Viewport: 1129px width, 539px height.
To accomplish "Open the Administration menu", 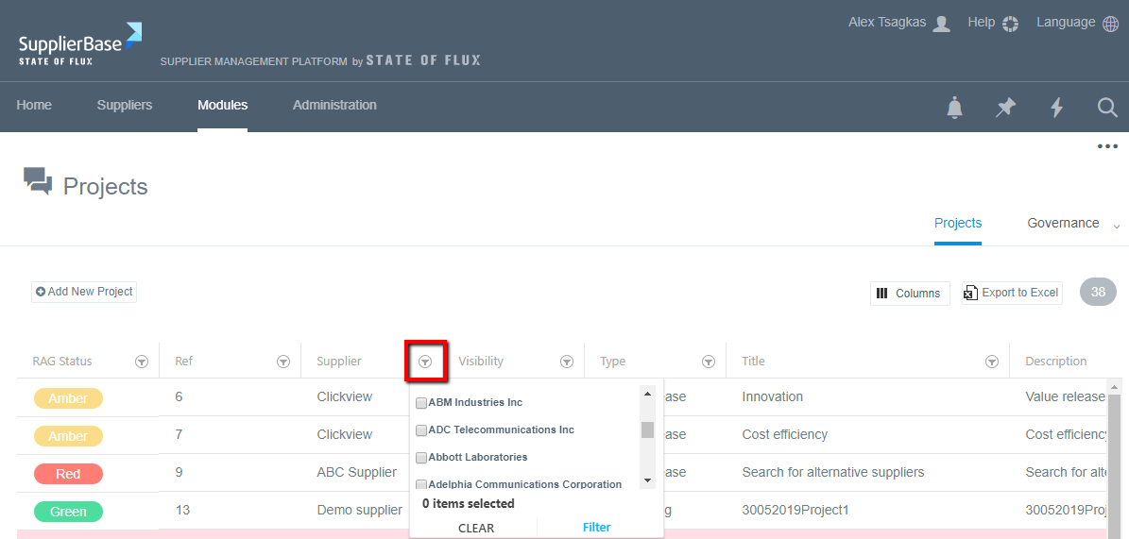I will point(334,106).
